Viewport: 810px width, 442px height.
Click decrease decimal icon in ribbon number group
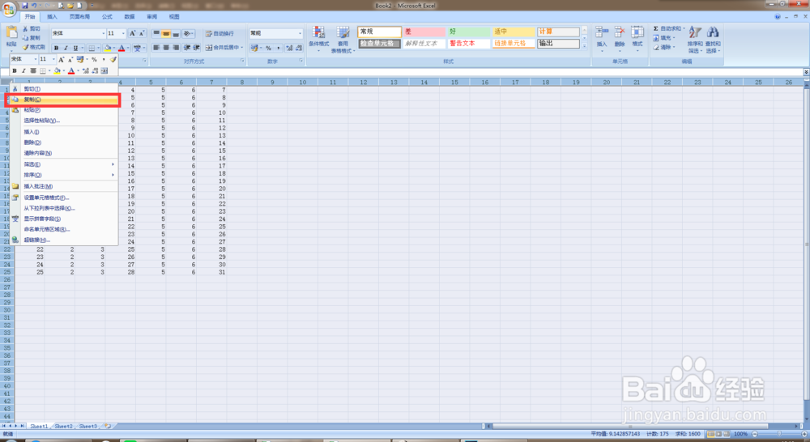pos(299,48)
